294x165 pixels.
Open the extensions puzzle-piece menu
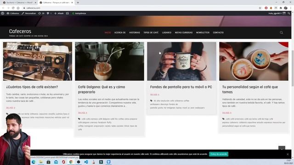tap(281, 8)
